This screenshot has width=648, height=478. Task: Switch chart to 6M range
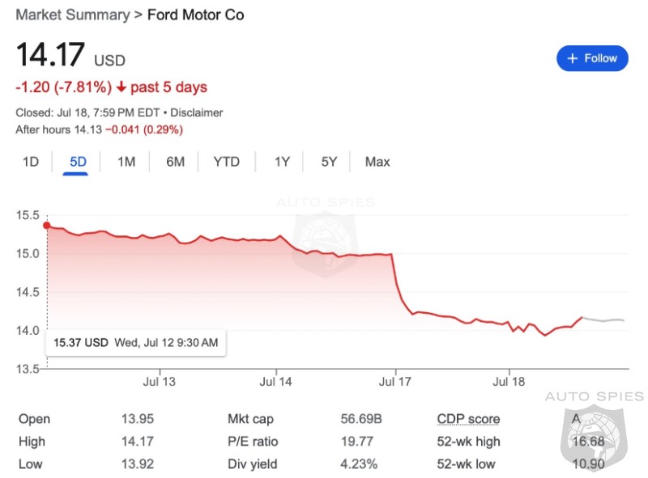click(175, 162)
